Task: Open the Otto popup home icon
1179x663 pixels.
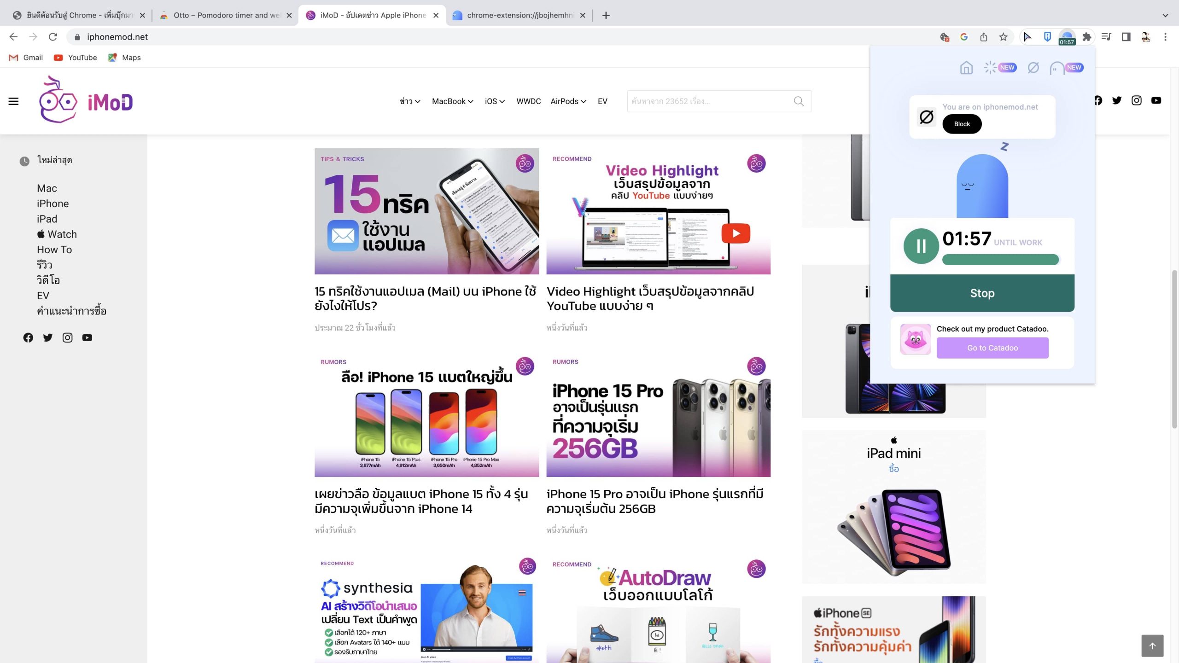Action: [x=966, y=68]
